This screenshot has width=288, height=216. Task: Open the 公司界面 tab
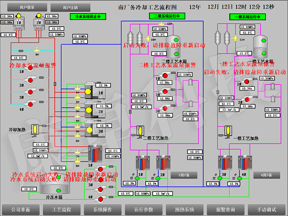tap(21, 209)
